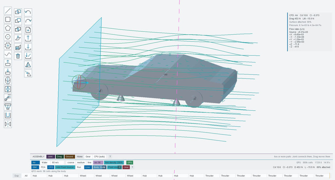The image size is (335, 180).
Task: Click the redo arrow icon
Action: (28, 21)
